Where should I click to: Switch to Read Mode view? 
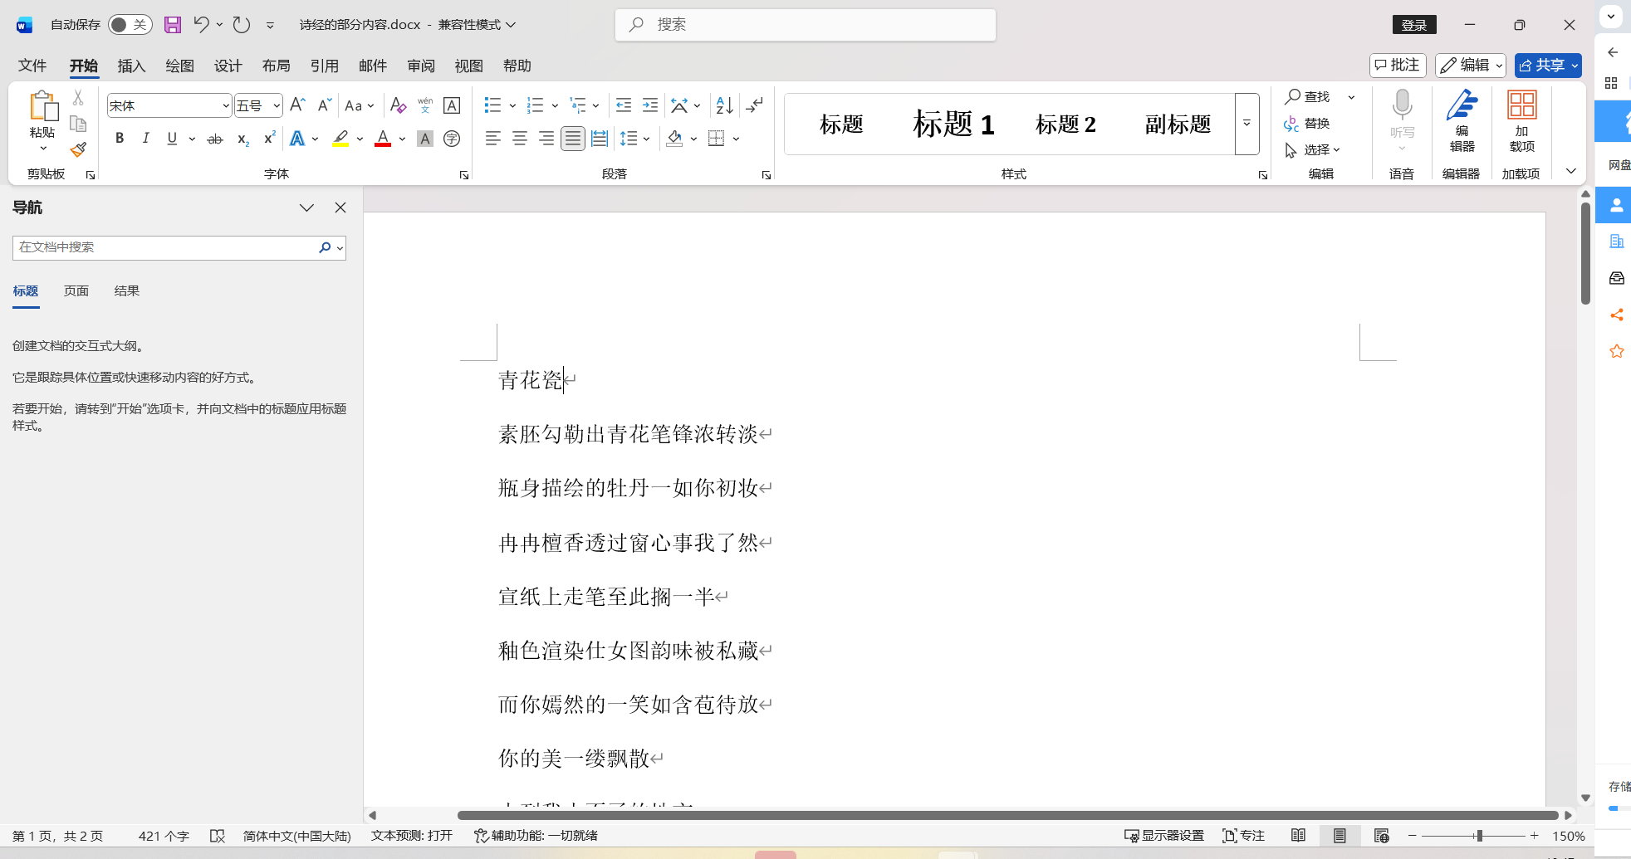(x=1298, y=836)
